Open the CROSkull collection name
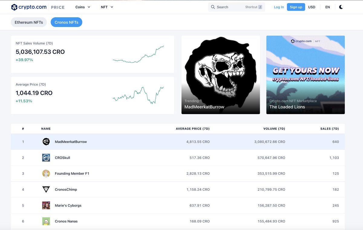Viewport: 363px width, 230px height. (x=62, y=158)
